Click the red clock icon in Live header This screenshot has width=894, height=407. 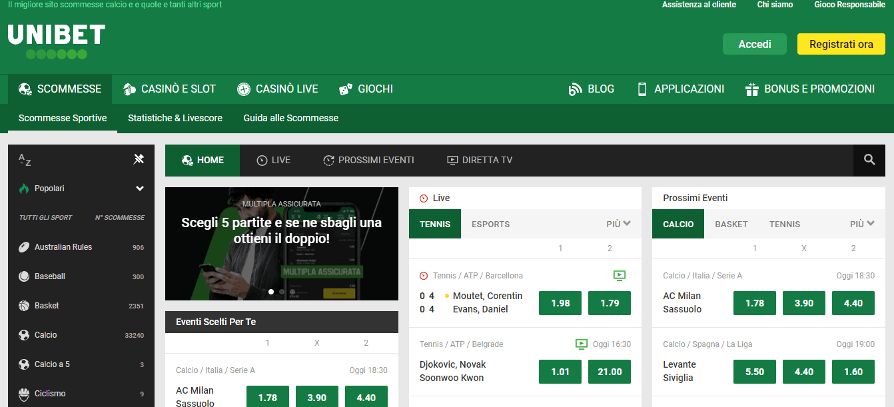pyautogui.click(x=424, y=198)
